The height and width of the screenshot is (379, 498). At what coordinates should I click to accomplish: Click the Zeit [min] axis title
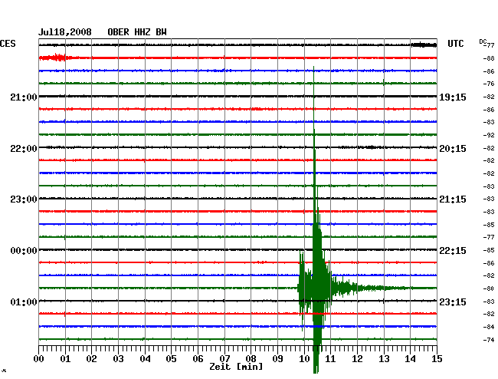tap(236, 367)
